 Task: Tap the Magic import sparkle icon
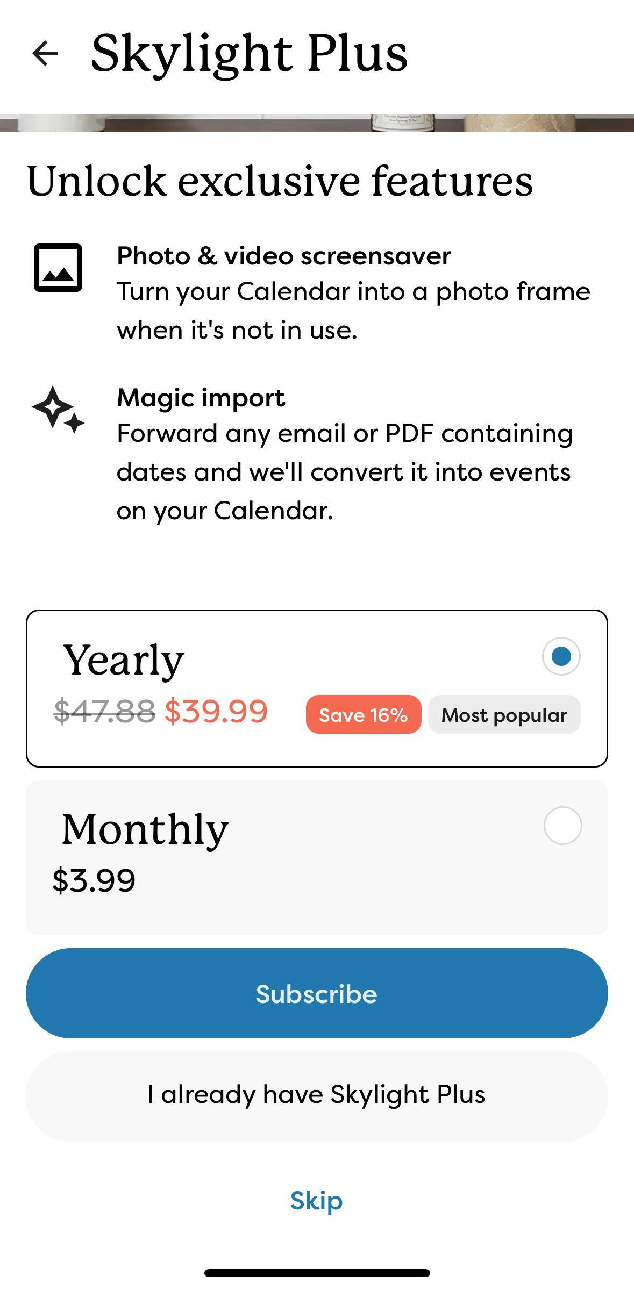[x=58, y=410]
